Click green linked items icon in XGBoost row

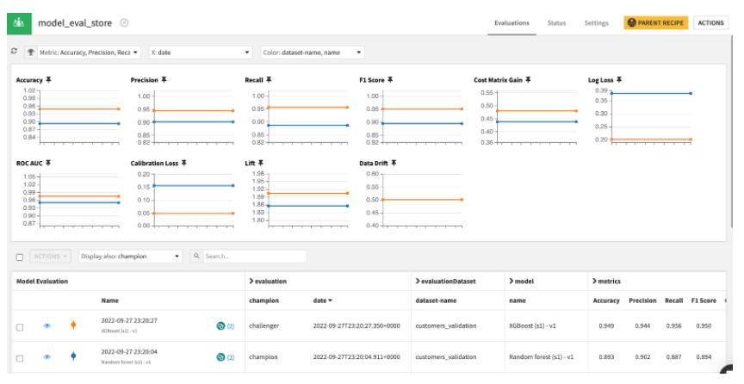(x=219, y=325)
